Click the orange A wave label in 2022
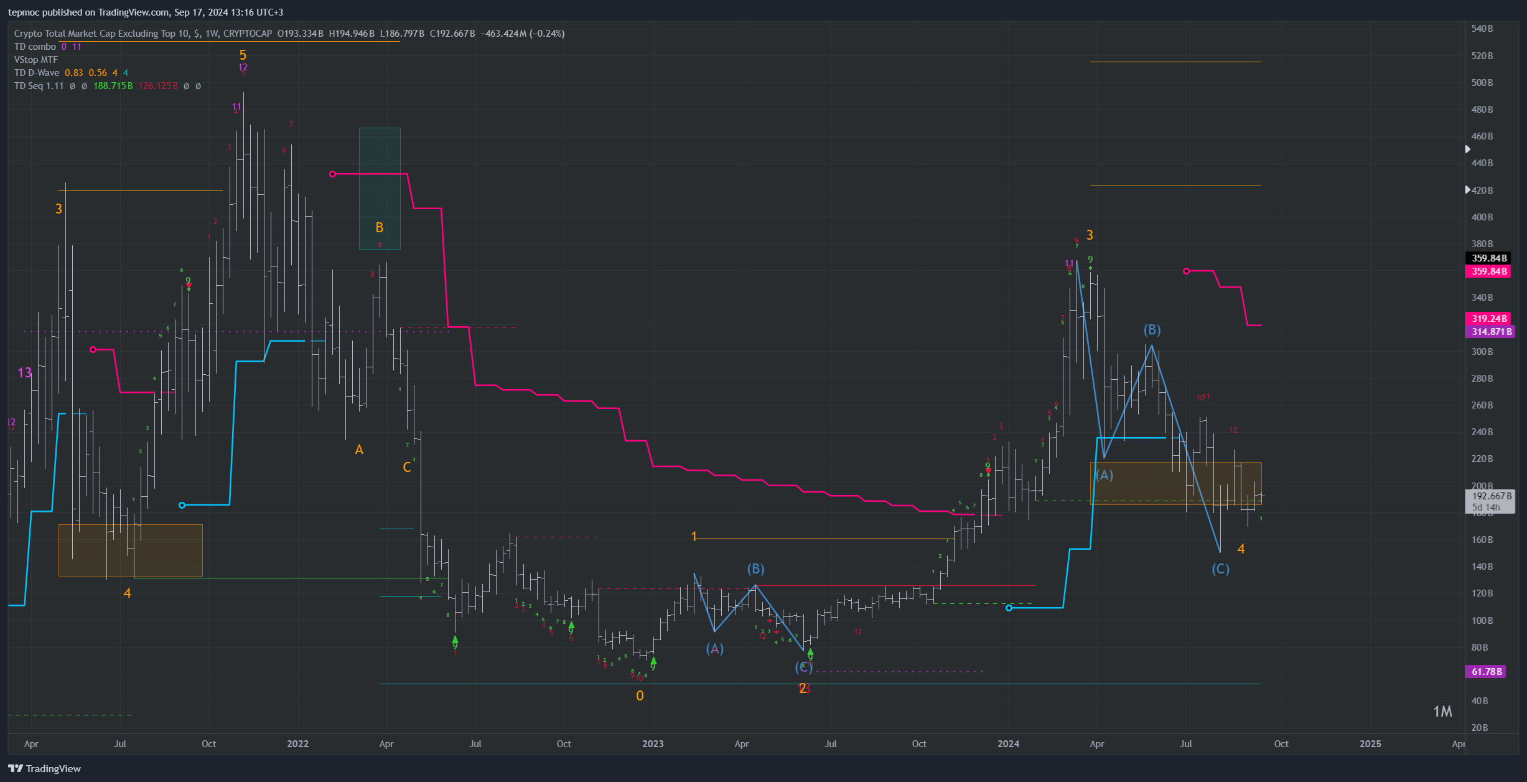 click(359, 450)
